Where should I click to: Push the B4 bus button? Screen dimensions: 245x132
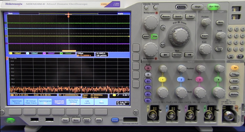pyautogui.click(x=148, y=101)
